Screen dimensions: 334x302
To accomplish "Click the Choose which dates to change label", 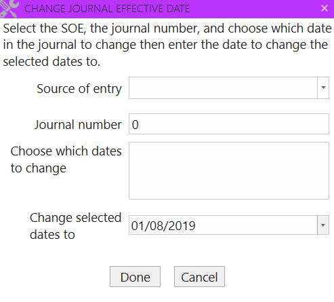I will tap(66, 159).
